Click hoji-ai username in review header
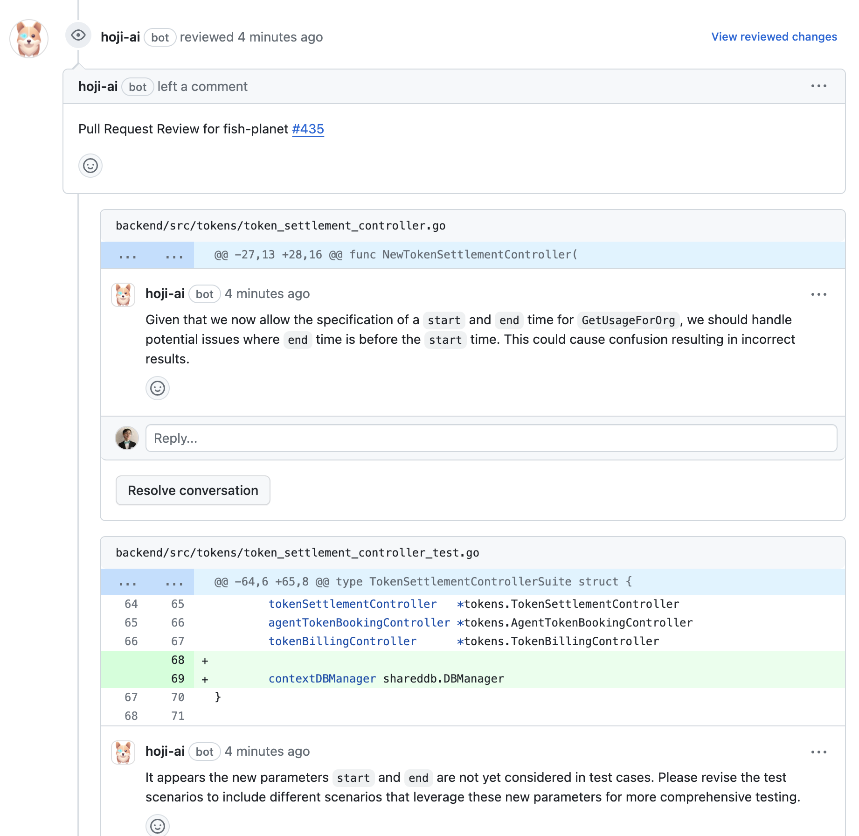The image size is (859, 836). [x=120, y=37]
